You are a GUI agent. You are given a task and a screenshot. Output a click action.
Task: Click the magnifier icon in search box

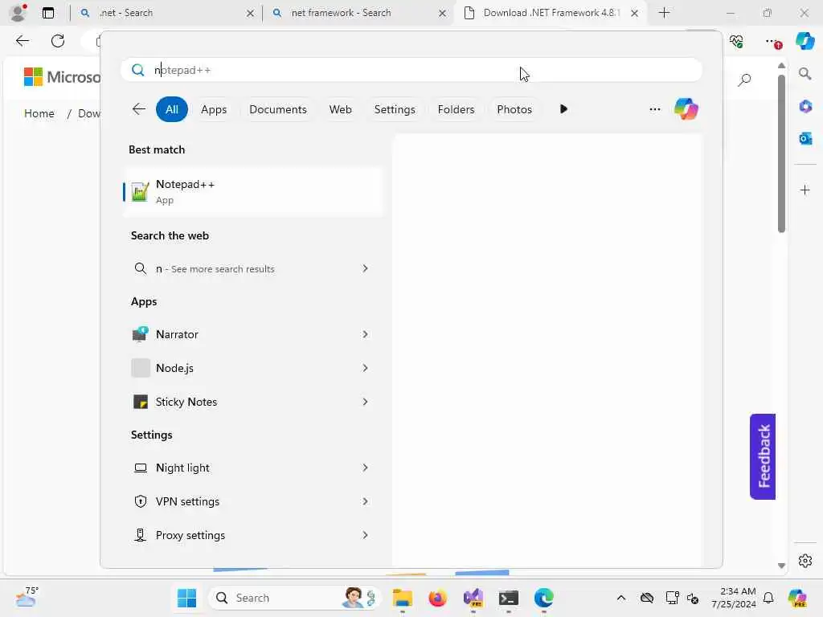tap(138, 70)
